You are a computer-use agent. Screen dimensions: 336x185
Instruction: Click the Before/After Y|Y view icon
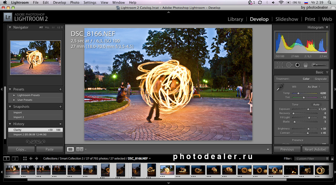pos(80,149)
